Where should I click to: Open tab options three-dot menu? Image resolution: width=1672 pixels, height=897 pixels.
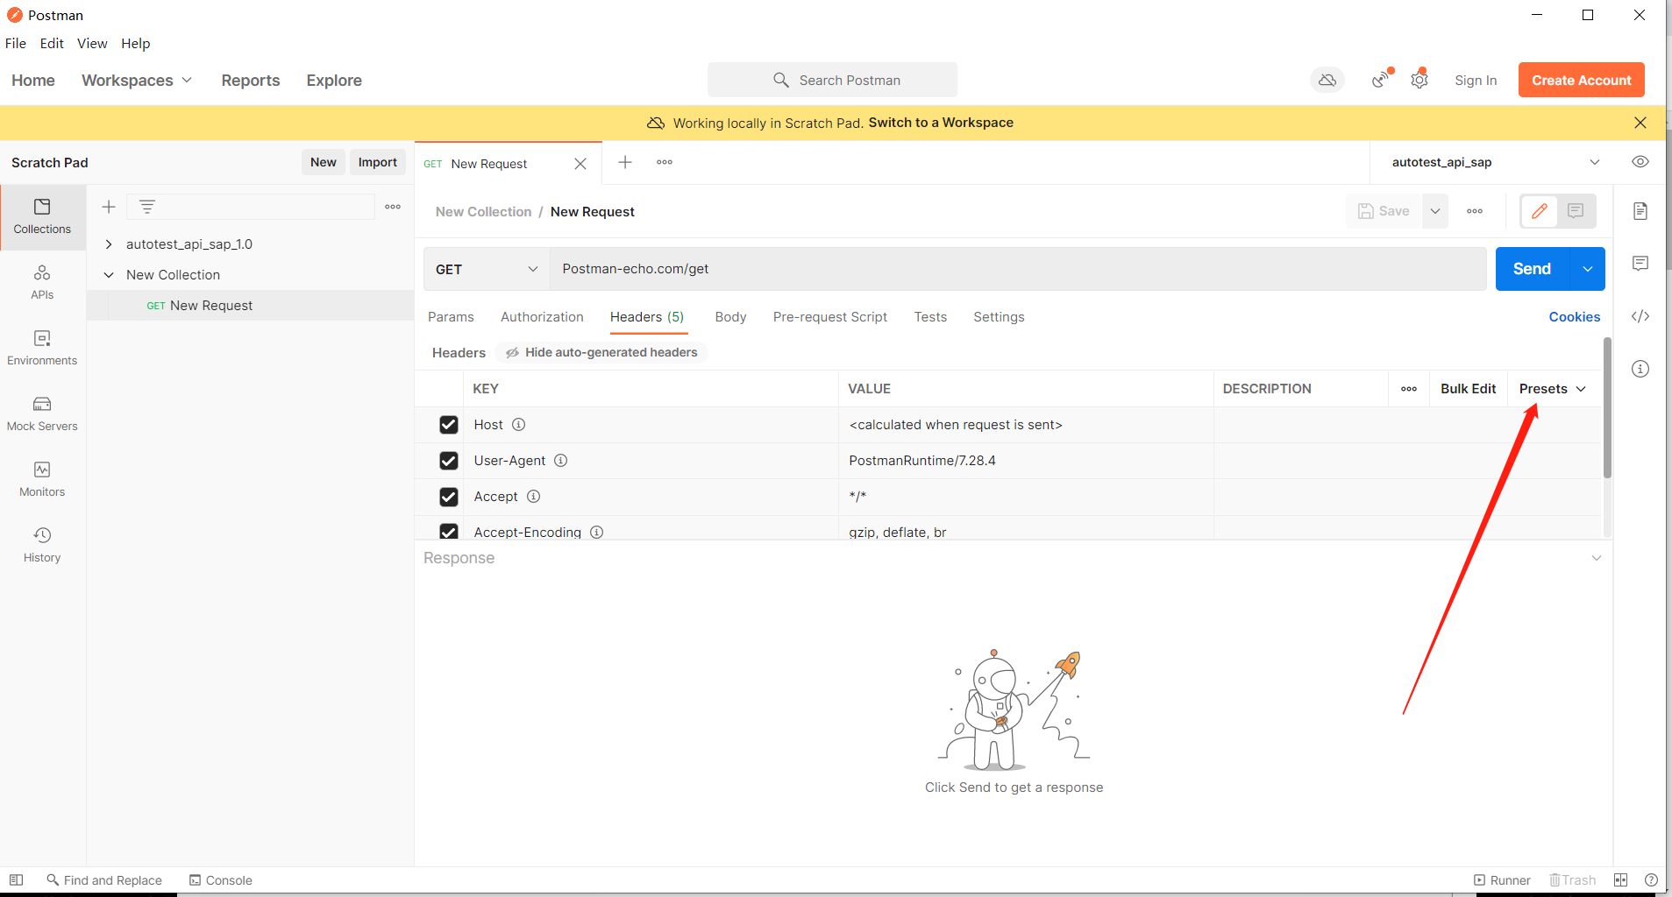(x=665, y=162)
